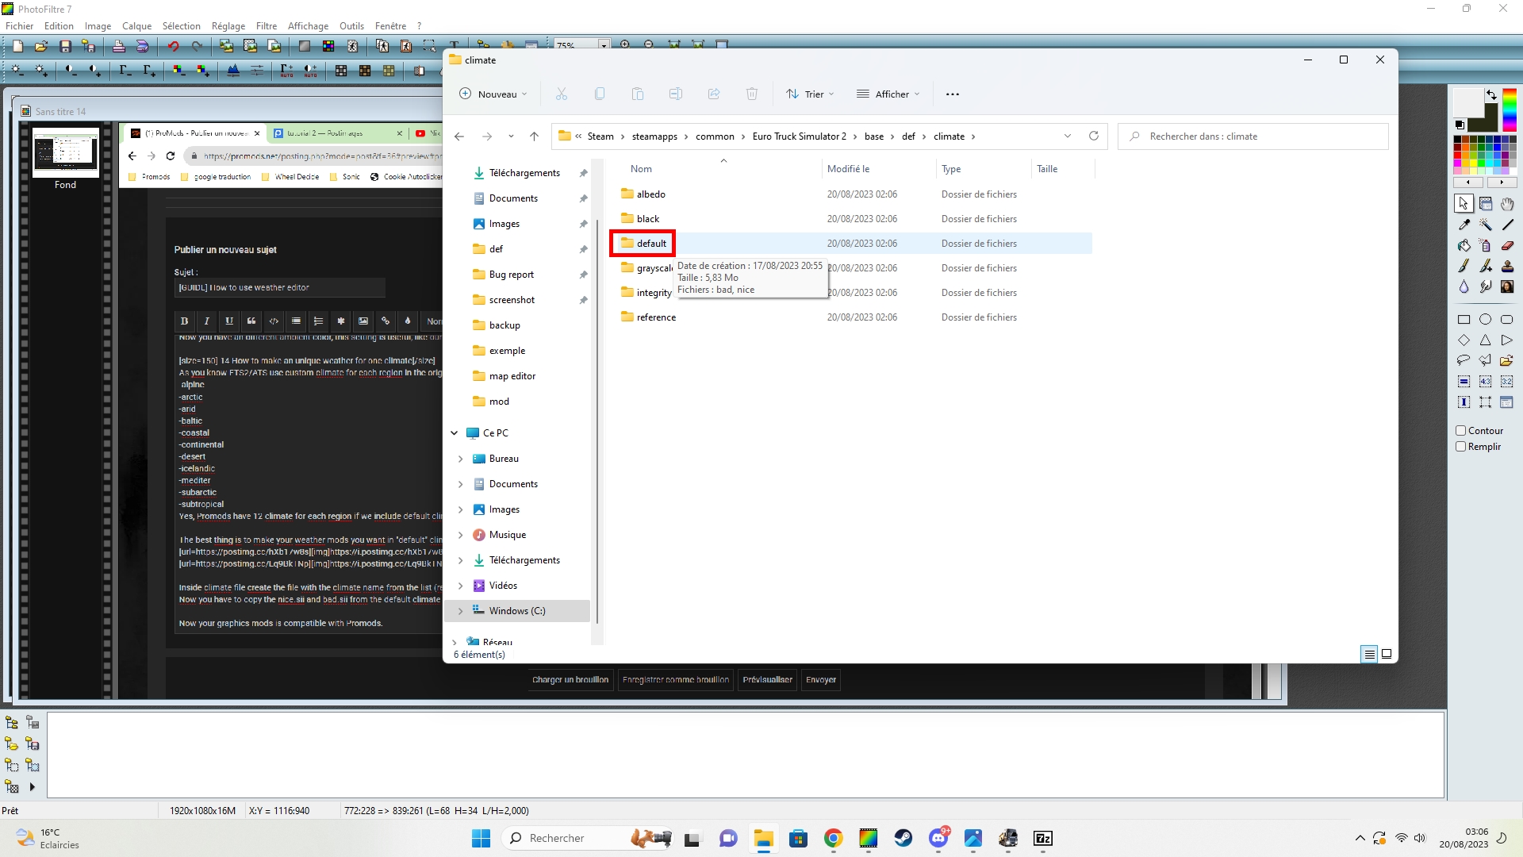The image size is (1523, 857).
Task: Select the ellipse selection shape
Action: pos(1485,320)
